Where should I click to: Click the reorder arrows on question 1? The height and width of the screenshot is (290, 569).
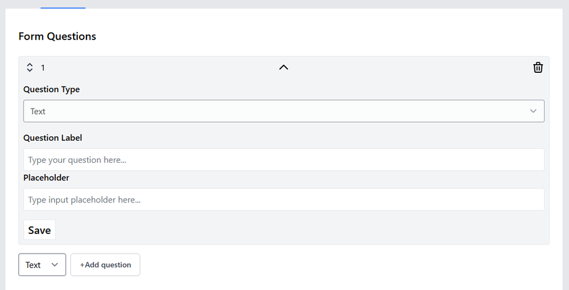point(30,67)
